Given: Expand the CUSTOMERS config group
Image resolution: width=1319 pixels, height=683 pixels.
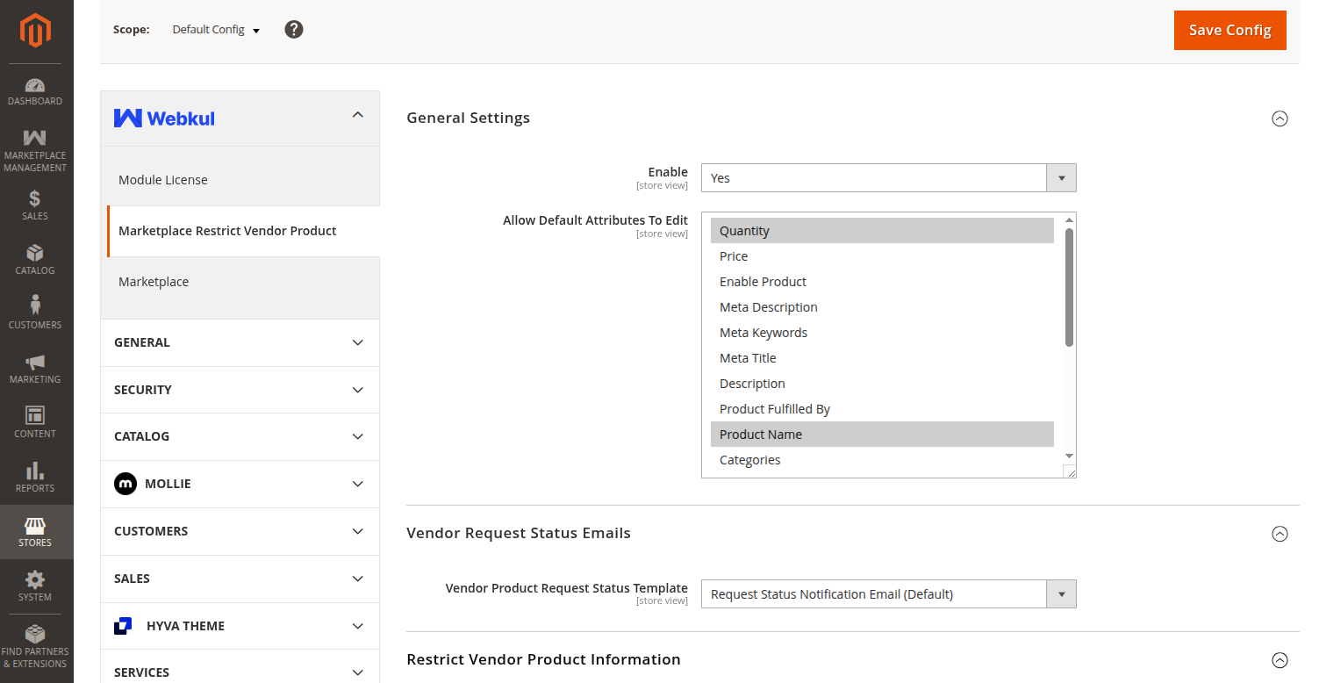Looking at the screenshot, I should coord(240,531).
